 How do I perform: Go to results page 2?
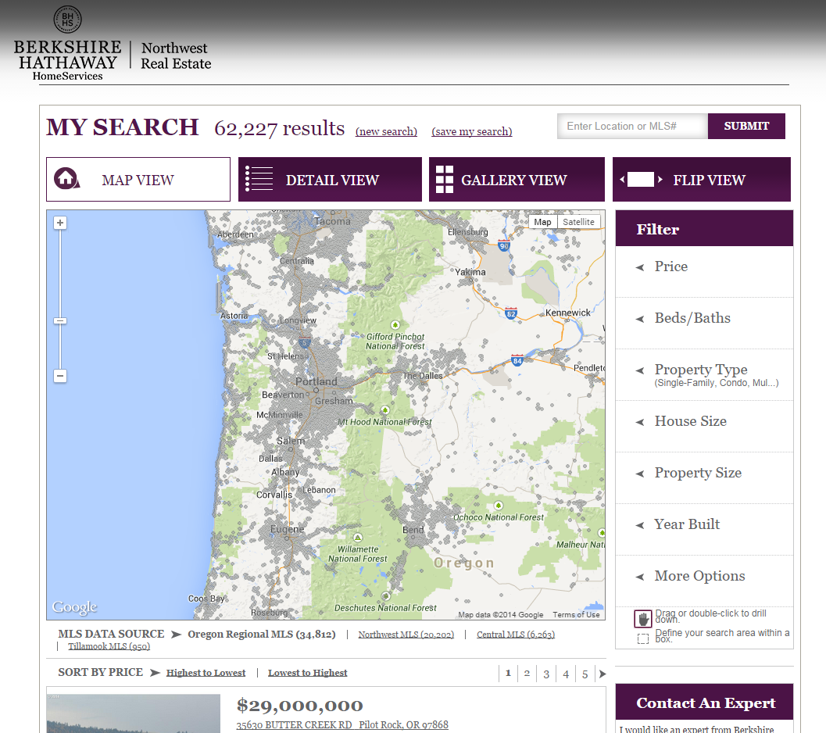click(x=527, y=674)
